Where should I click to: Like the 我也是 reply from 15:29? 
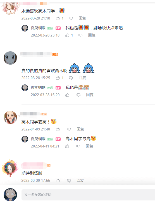pyautogui.click(x=67, y=95)
